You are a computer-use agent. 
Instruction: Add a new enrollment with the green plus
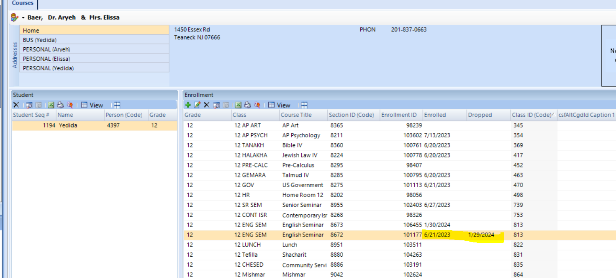[x=188, y=105]
